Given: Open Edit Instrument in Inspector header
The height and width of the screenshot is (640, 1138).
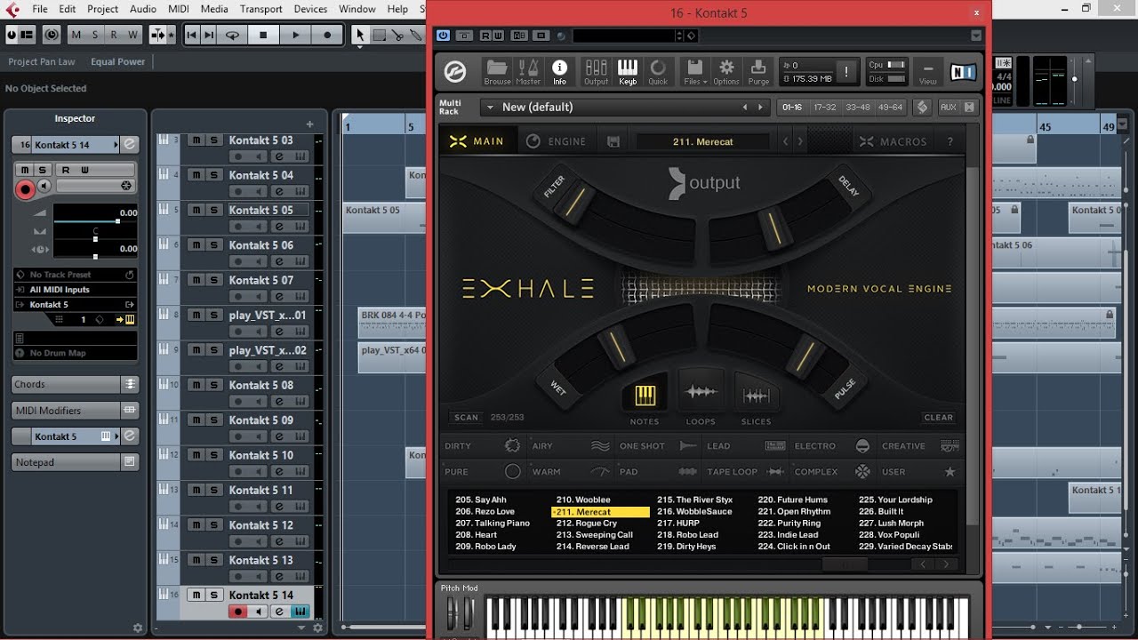Looking at the screenshot, I should (x=130, y=145).
